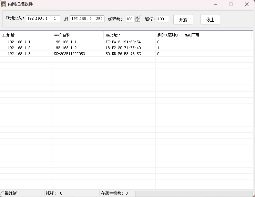
Task: Decrease thread count with the down arrow
Action: (138, 21)
